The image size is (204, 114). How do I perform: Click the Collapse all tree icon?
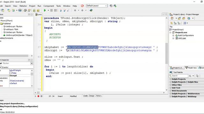click(179, 23)
